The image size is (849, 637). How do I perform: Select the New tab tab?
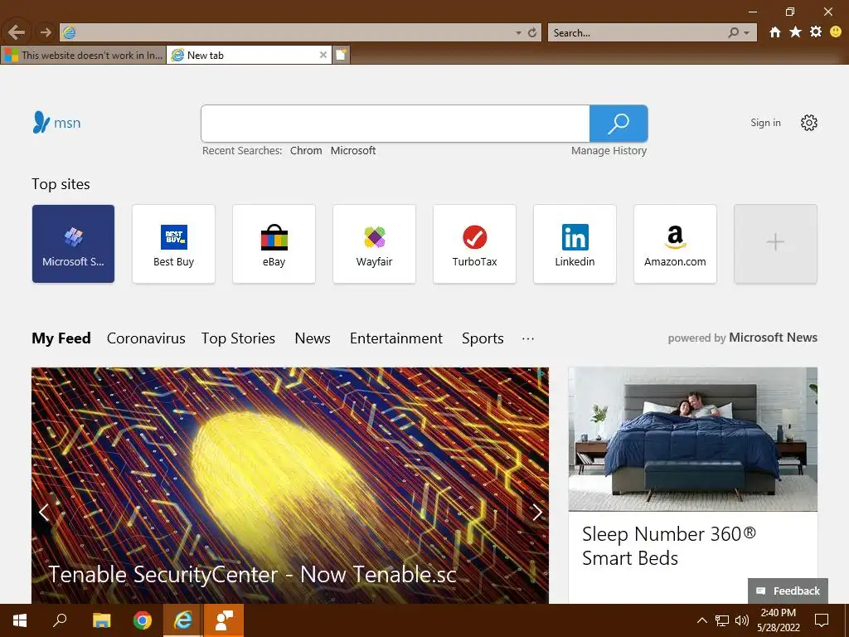[x=243, y=55]
